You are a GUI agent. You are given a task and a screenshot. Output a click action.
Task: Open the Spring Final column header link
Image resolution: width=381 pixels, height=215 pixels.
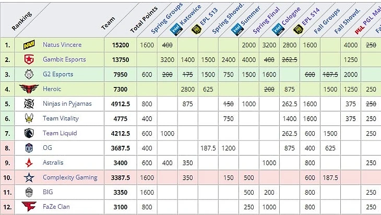click(266, 20)
